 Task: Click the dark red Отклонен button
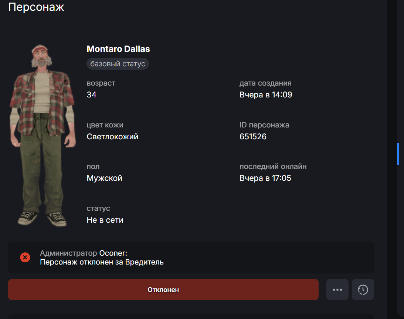coord(163,290)
